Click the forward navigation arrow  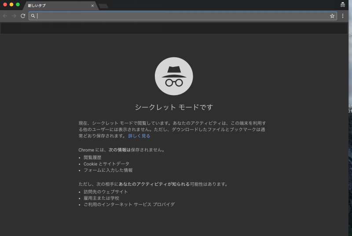tap(14, 16)
